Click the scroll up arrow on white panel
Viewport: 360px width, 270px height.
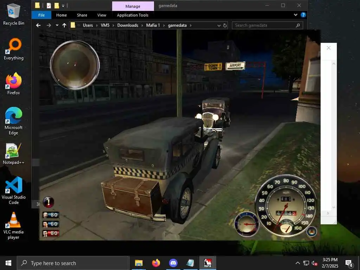coord(334,64)
